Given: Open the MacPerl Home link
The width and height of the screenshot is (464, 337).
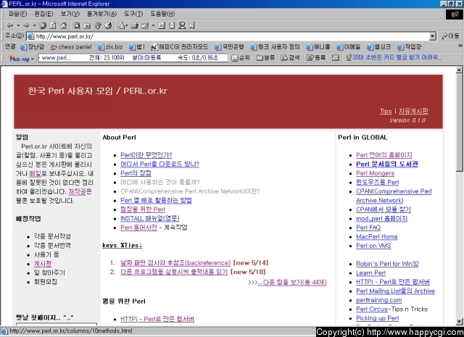Looking at the screenshot, I should [377, 237].
